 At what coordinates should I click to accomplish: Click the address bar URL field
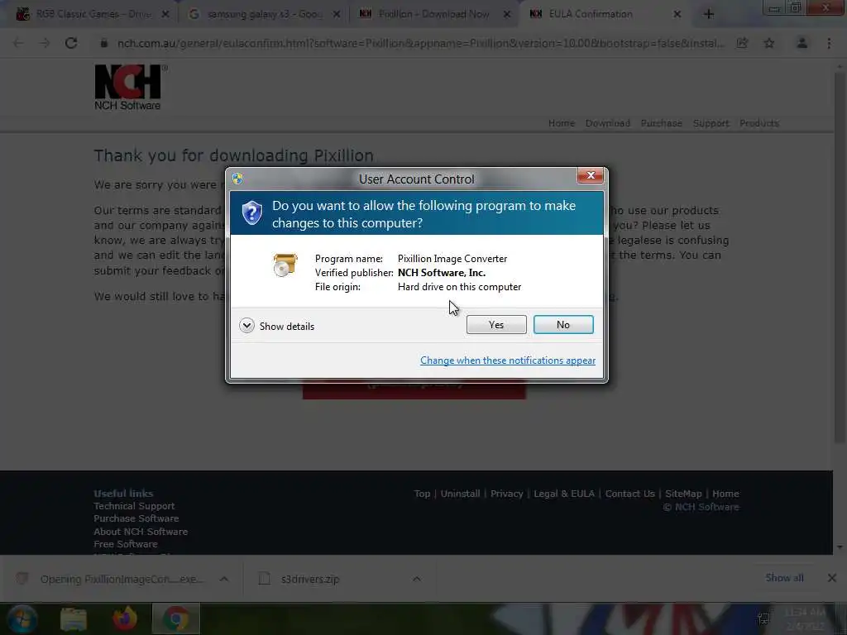[420, 43]
